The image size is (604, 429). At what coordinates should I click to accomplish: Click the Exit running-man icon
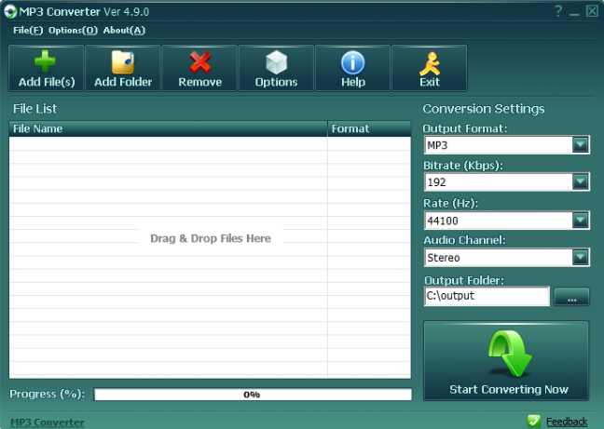430,68
